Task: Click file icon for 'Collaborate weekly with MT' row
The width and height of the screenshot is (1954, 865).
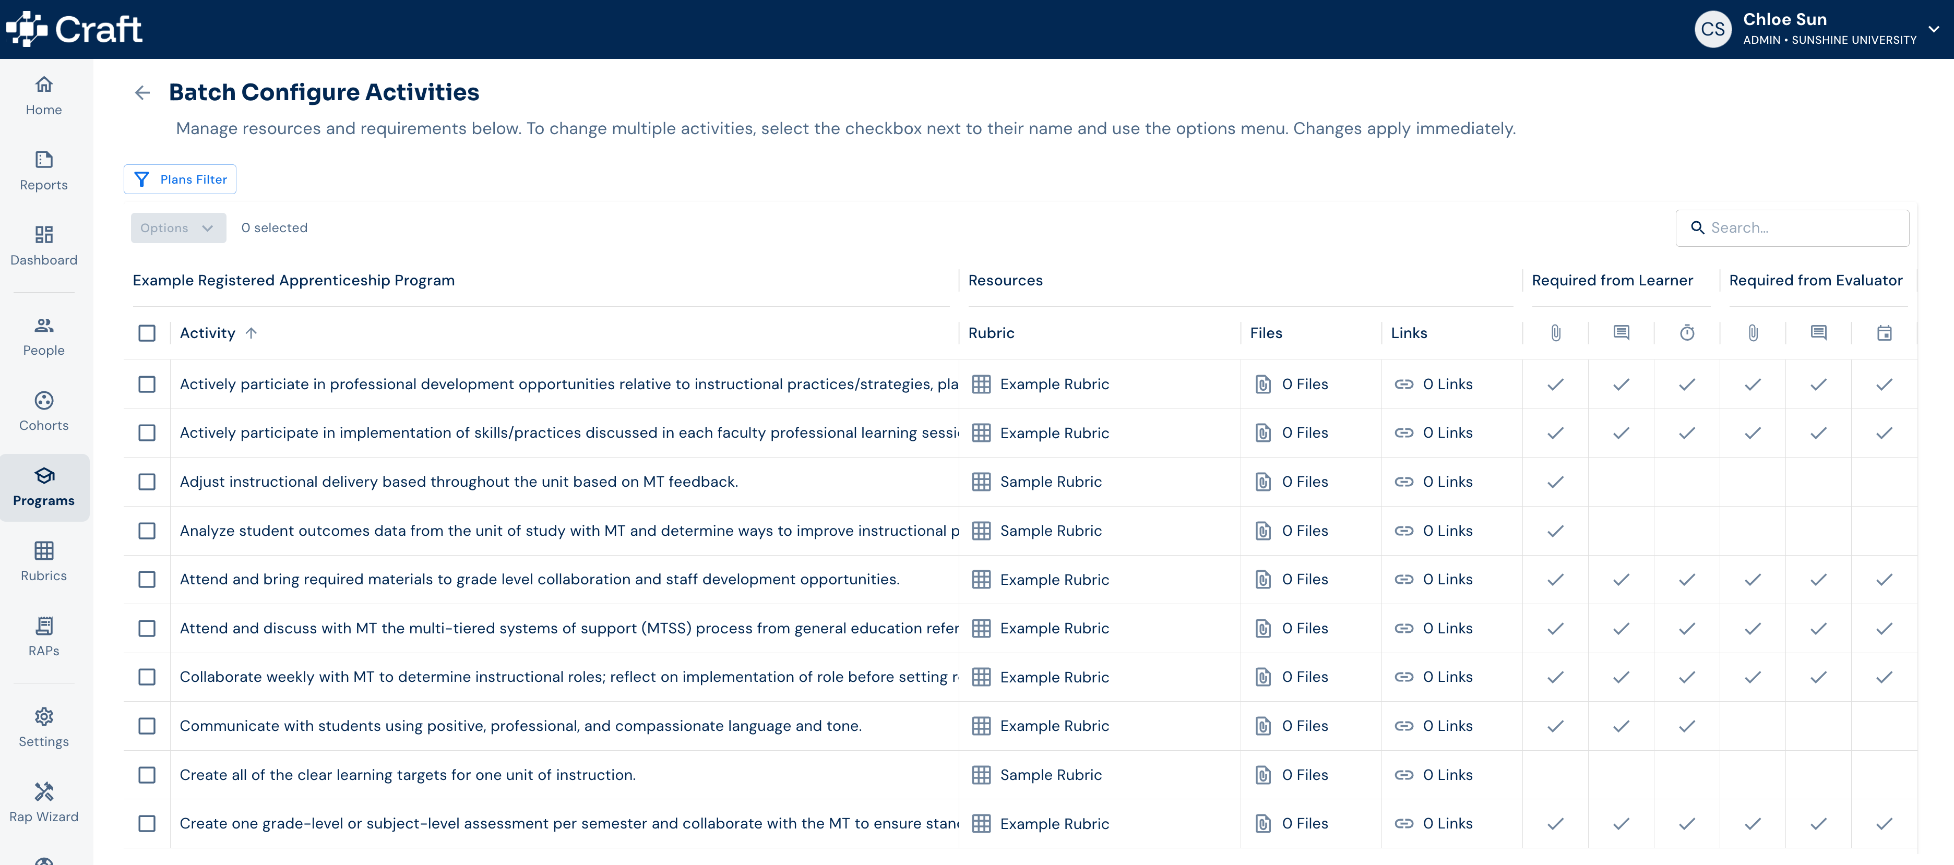Action: [1263, 677]
